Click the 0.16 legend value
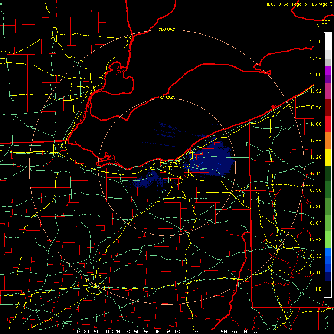The width and height of the screenshot is (334, 334). 316,272
